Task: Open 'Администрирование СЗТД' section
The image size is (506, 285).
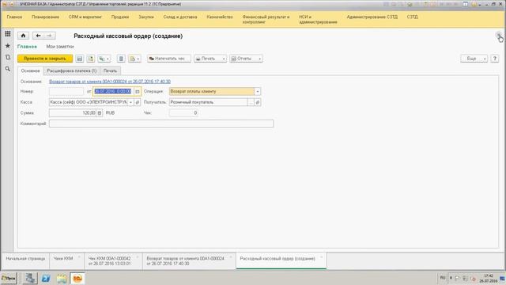Action: (372, 17)
